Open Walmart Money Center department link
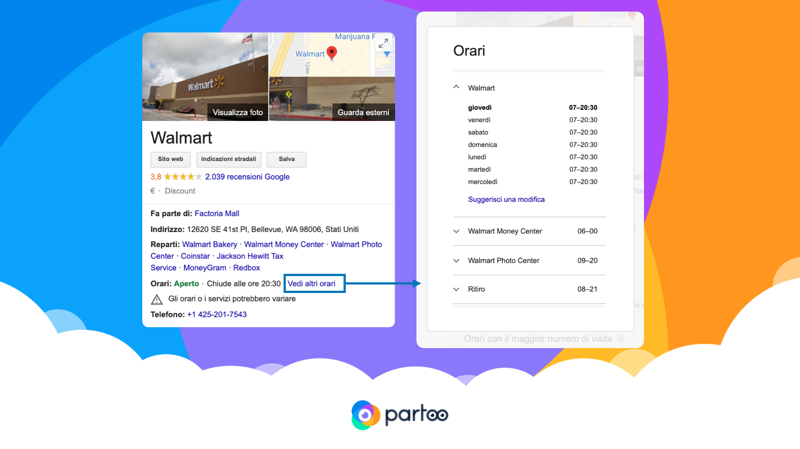This screenshot has height=449, width=800. tap(284, 245)
